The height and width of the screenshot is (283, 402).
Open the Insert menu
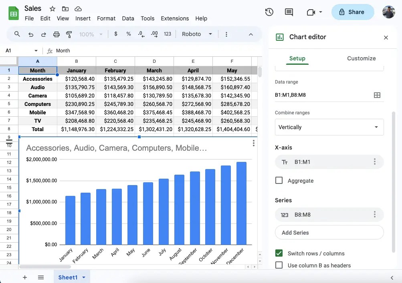(x=83, y=18)
